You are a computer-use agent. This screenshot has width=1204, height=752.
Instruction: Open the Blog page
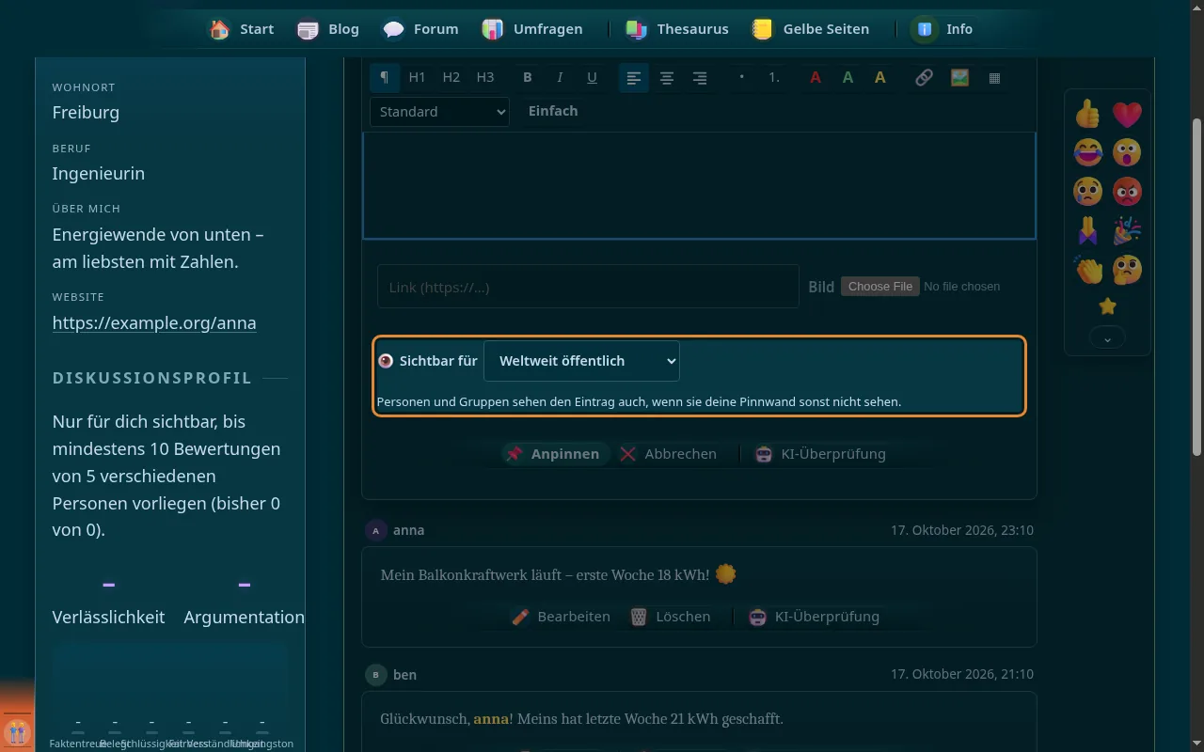click(328, 29)
